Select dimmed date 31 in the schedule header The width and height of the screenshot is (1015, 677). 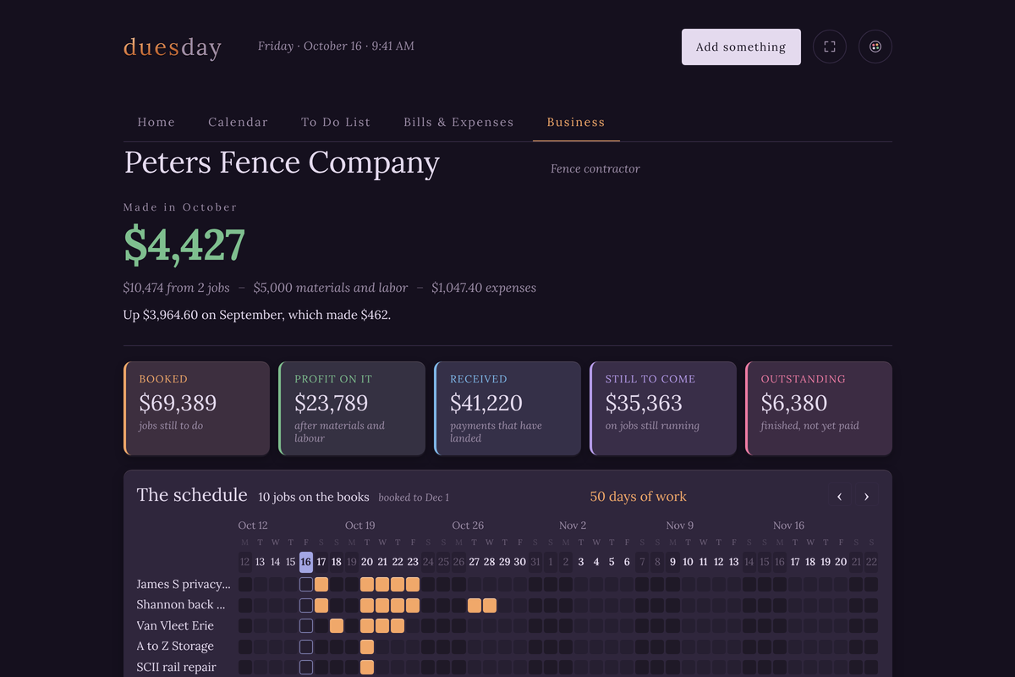click(535, 562)
